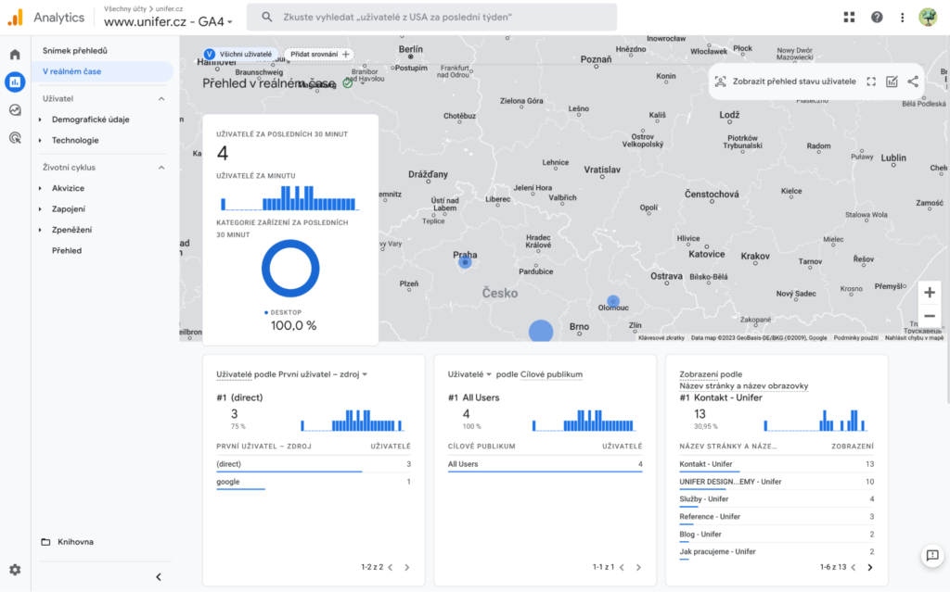Click the Jak pracujeme - Unifer table row
Image resolution: width=950 pixels, height=592 pixels.
click(x=777, y=551)
